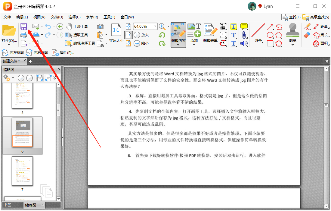Zoom out with 缩小 button

[x=141, y=43]
